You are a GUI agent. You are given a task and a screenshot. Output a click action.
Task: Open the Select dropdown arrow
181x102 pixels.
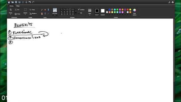(25, 14)
